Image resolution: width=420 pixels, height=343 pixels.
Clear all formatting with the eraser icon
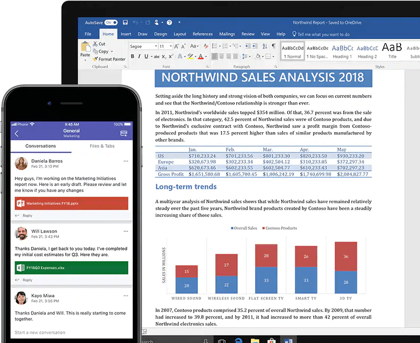[206, 46]
